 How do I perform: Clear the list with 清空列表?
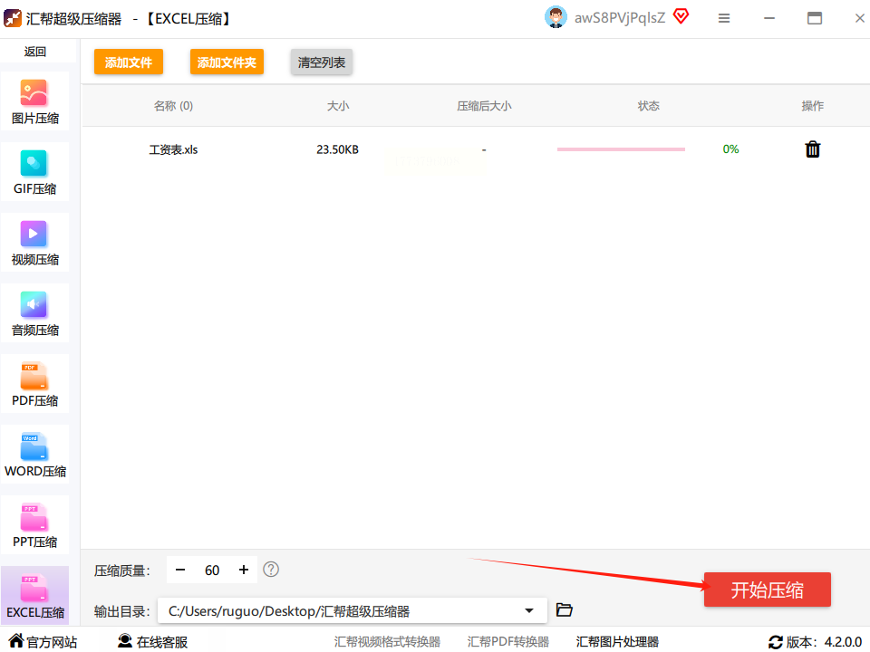[x=321, y=62]
